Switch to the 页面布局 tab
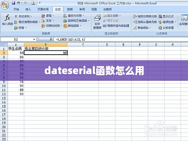The image size is (188, 141). 43,9
